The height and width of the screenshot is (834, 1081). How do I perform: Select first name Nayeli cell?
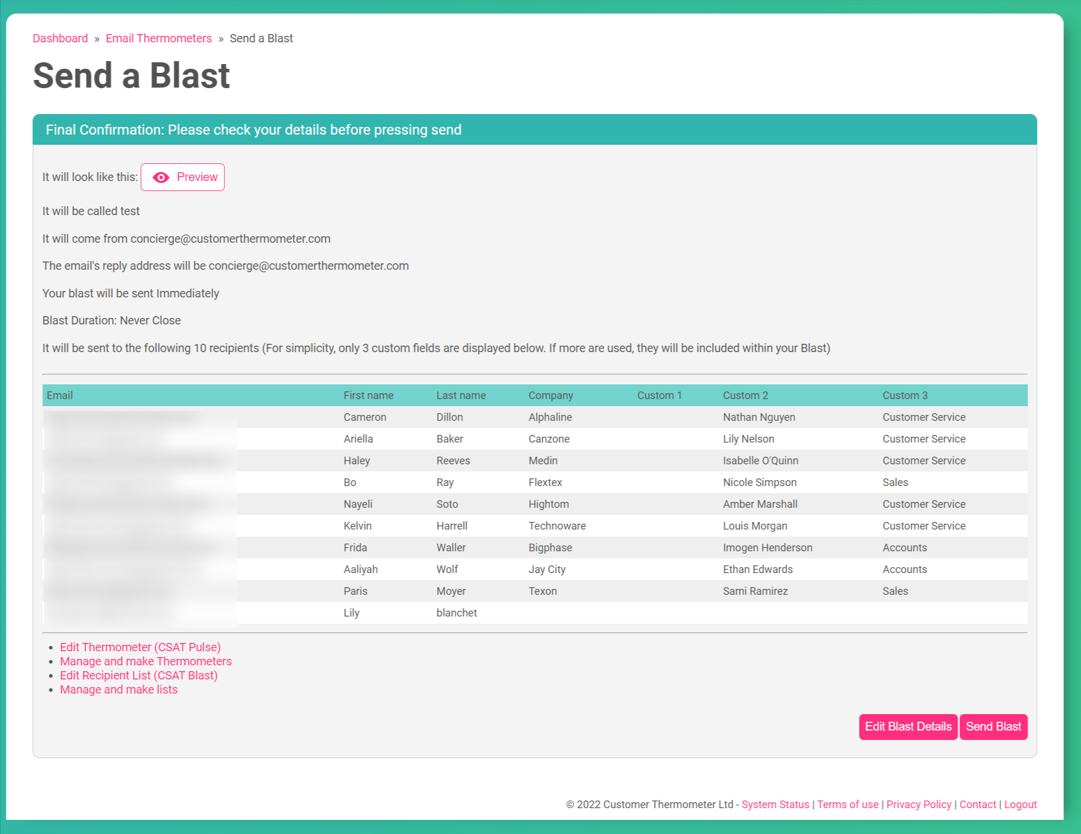(x=358, y=504)
